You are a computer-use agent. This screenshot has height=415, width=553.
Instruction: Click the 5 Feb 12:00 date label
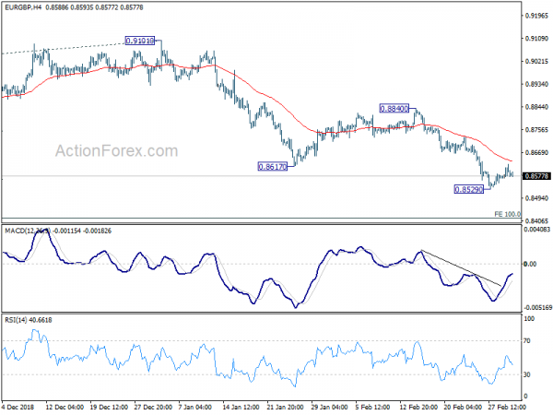372,407
